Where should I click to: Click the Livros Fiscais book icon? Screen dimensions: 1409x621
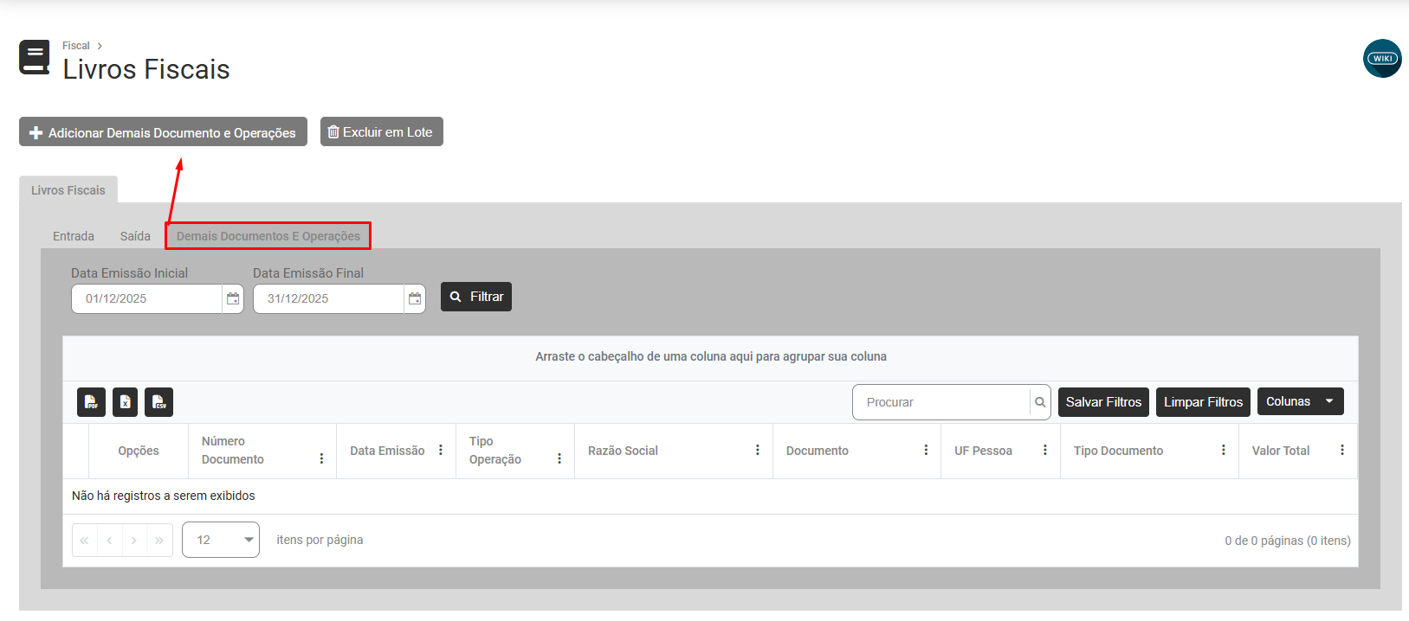pyautogui.click(x=35, y=58)
